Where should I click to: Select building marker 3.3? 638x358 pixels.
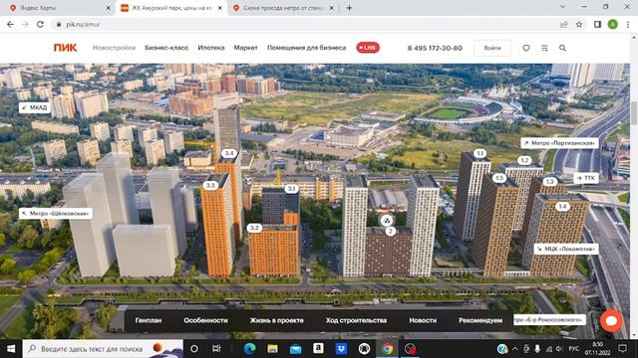tap(210, 186)
